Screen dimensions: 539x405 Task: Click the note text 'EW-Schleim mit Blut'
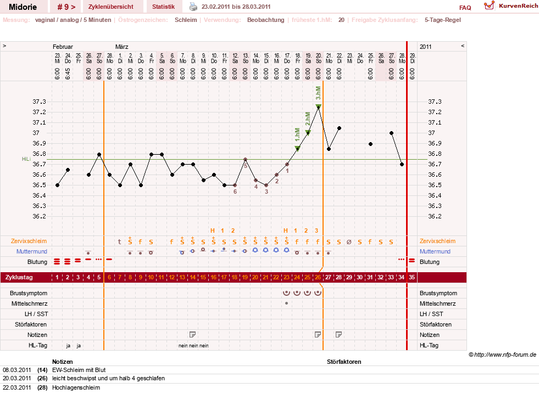[79, 370]
